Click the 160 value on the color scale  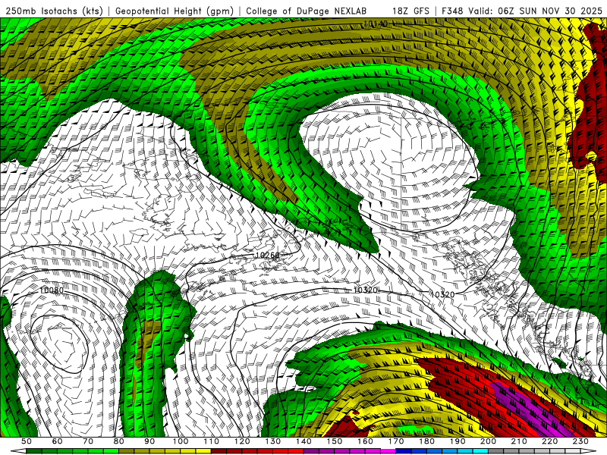(365, 441)
